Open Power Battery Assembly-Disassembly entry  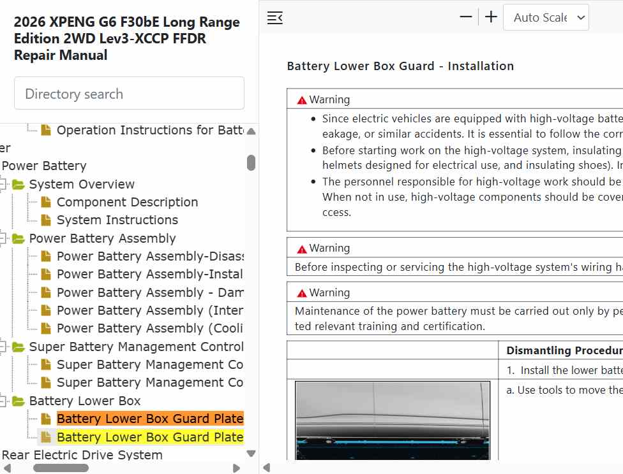[150, 257]
